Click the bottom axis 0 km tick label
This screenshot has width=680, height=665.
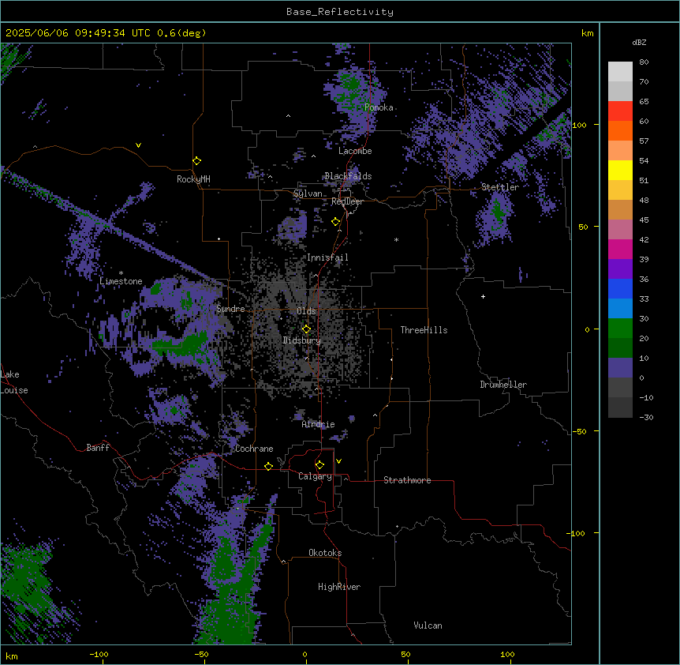305,655
